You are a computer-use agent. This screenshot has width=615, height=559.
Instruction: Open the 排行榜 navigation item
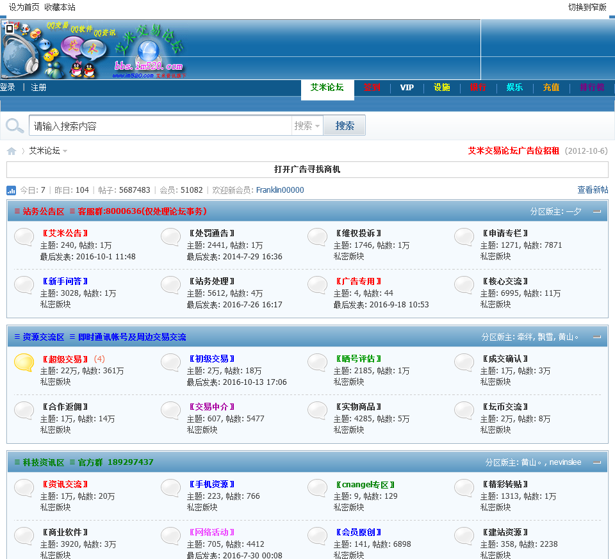(592, 88)
